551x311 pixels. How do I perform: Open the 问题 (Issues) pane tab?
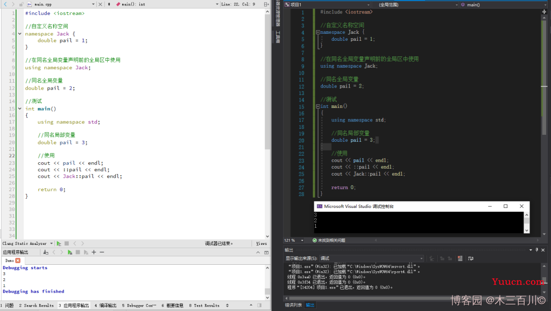point(7,306)
